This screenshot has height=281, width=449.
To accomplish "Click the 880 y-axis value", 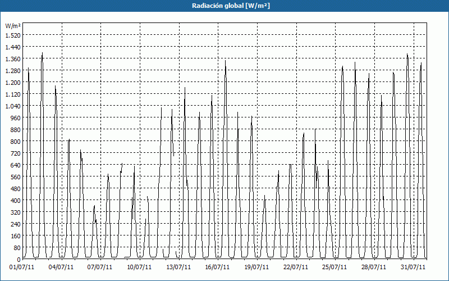I will point(16,130).
